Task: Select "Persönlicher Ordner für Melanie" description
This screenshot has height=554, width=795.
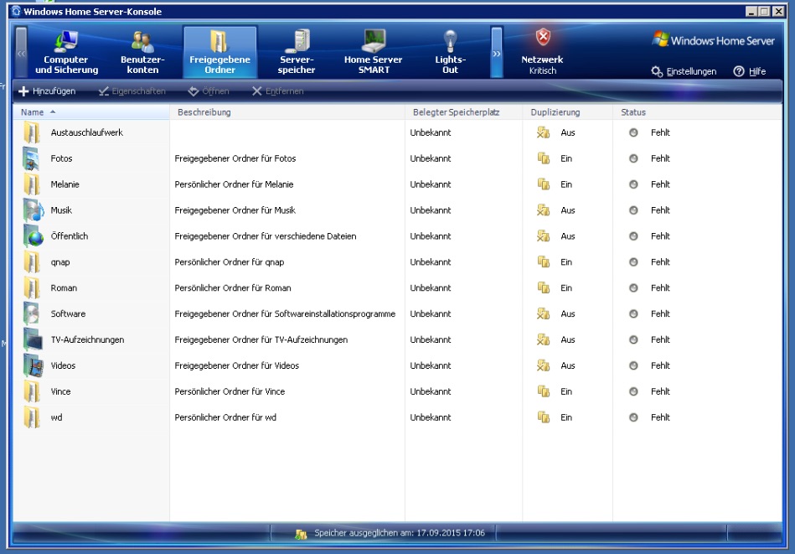Action: pyautogui.click(x=234, y=184)
